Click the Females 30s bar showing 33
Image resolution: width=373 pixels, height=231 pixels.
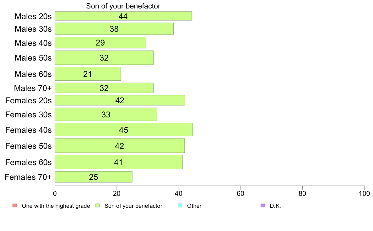pos(106,115)
